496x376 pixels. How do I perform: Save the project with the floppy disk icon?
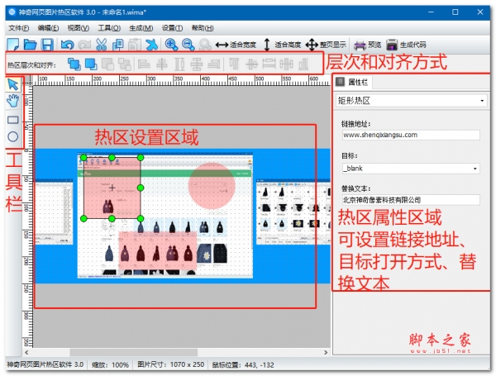tap(47, 45)
